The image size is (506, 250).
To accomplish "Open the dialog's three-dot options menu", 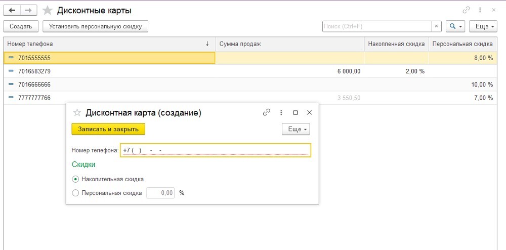I will (x=281, y=113).
